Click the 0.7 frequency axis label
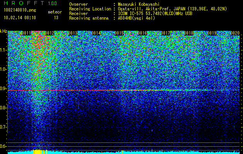The height and width of the screenshot is (154, 243). 3,127
